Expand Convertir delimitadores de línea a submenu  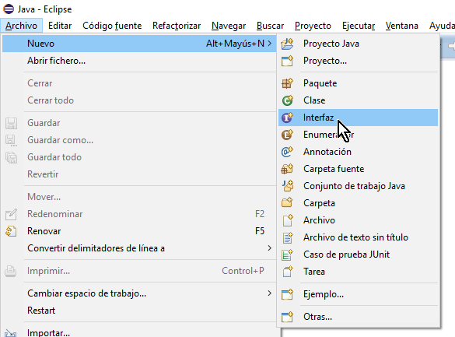click(270, 248)
